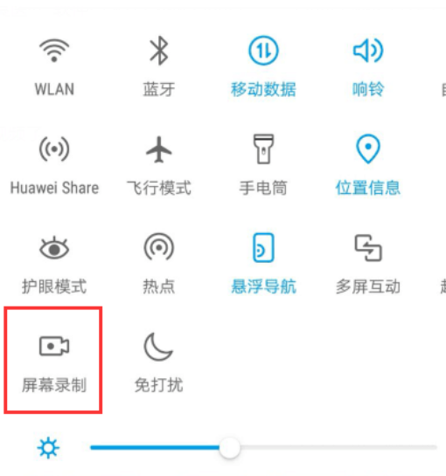
Task: Enable eye comfort mode (护眼模式)
Action: [54, 248]
